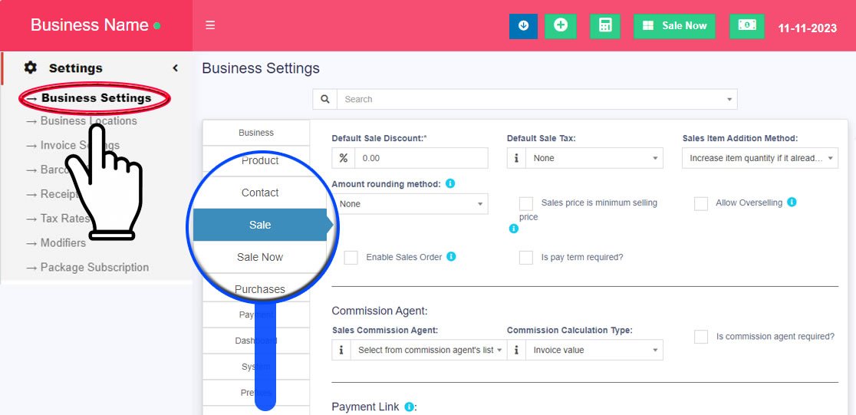Expand Sales Item Addition Method dropdown

click(x=759, y=158)
